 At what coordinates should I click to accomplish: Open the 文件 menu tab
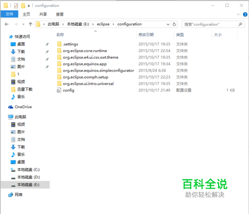(x=9, y=14)
